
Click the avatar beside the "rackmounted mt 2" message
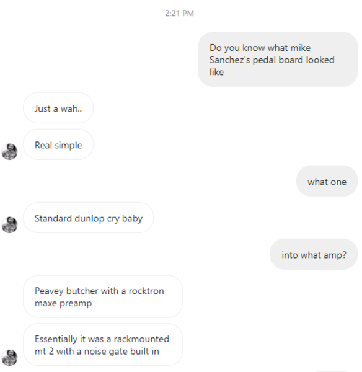click(9, 358)
